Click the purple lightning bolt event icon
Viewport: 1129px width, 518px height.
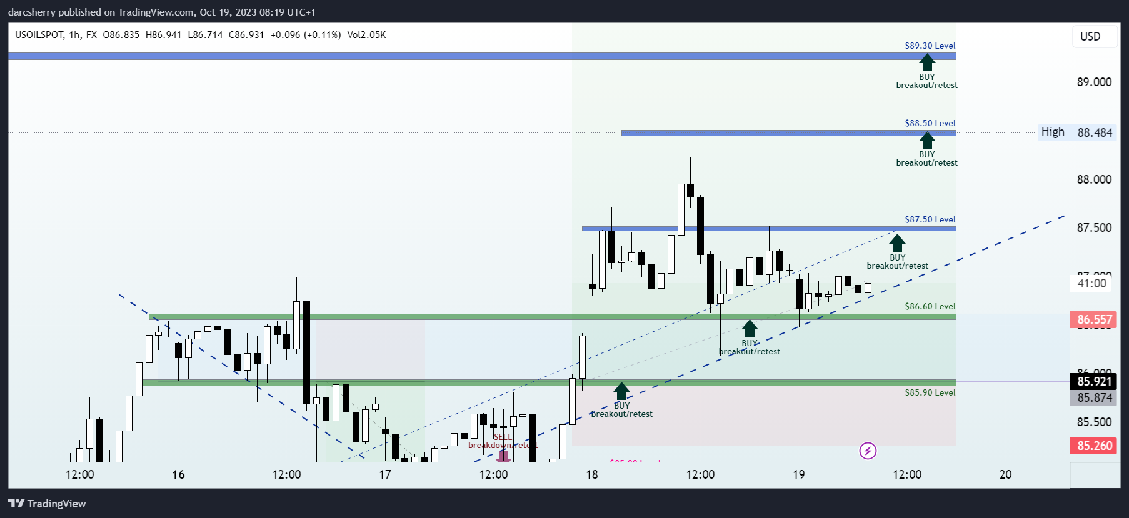point(868,451)
